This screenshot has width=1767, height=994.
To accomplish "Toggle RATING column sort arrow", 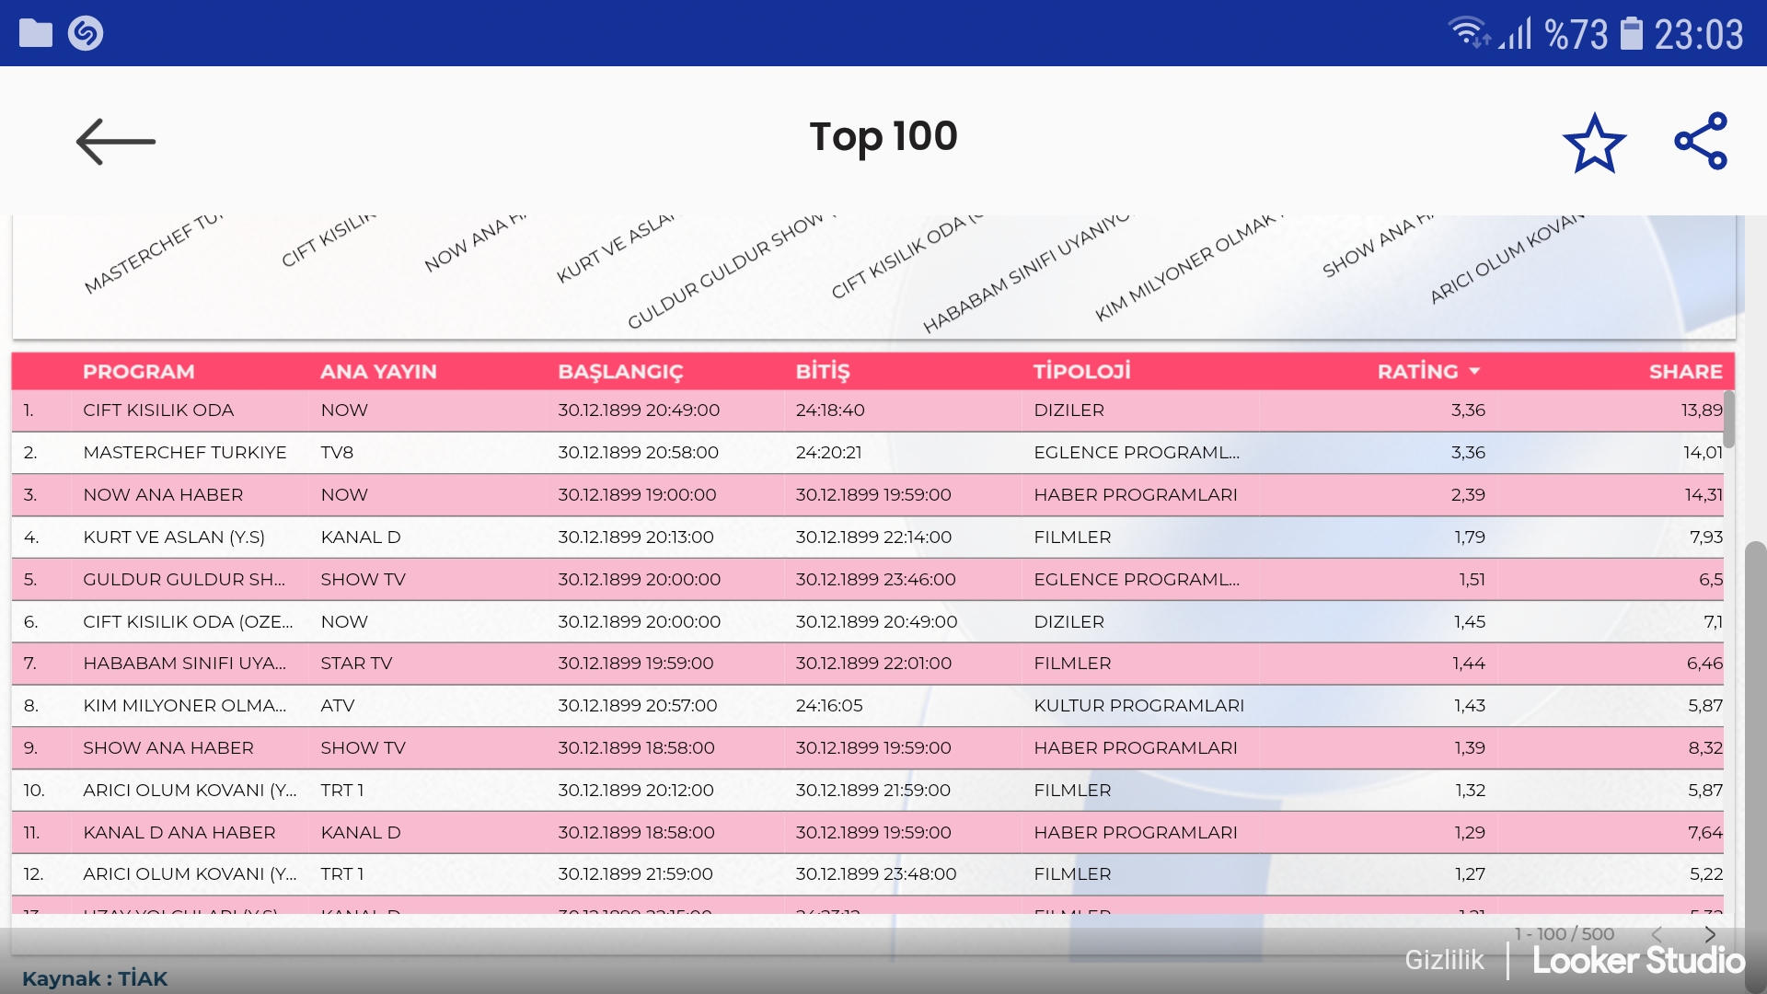I will tap(1475, 372).
